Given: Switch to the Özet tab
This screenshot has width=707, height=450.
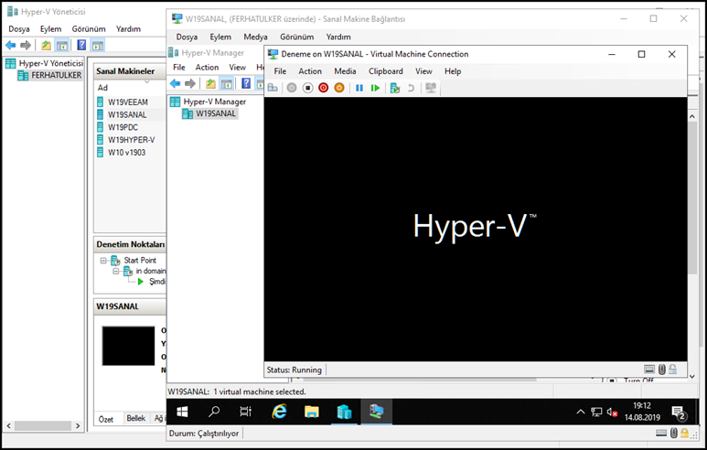Looking at the screenshot, I should click(106, 419).
